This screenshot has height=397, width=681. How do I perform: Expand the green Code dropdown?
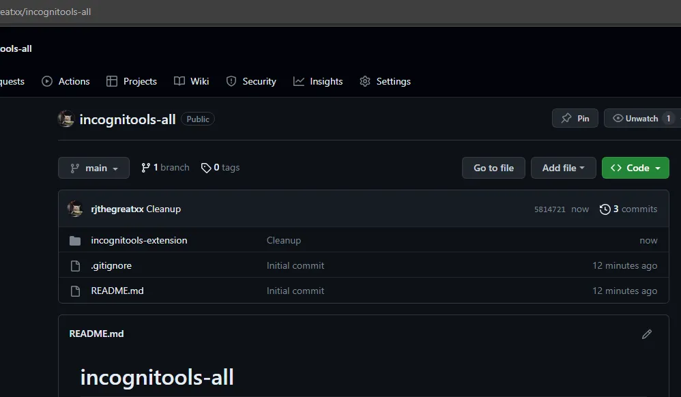click(635, 168)
